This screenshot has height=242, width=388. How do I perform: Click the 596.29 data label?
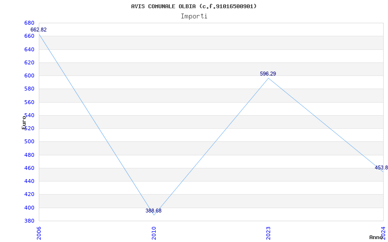tap(268, 74)
